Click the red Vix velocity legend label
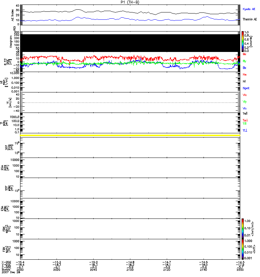Viewport: 260px width, 277px height. pyautogui.click(x=245, y=95)
